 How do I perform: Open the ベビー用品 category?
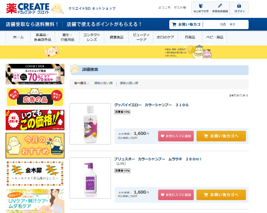tap(214, 37)
